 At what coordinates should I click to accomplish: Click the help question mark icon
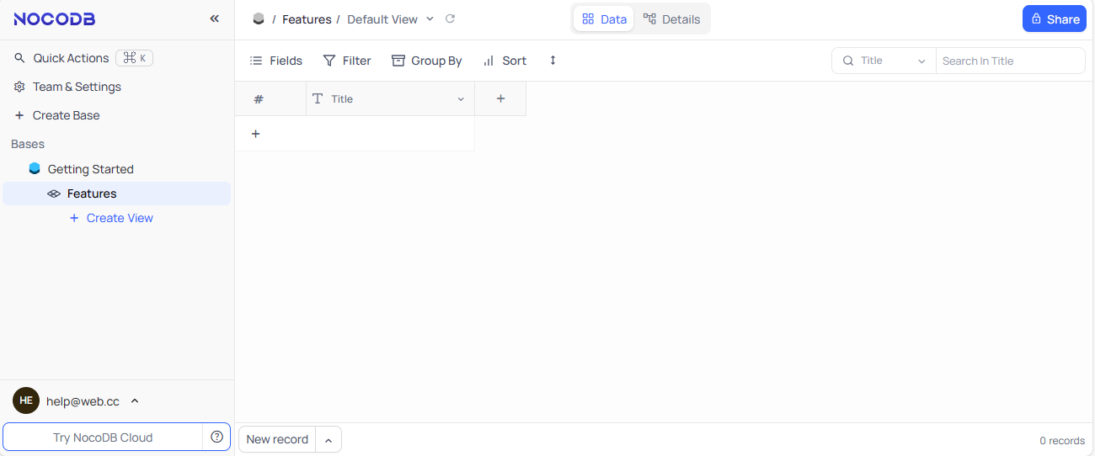[216, 437]
